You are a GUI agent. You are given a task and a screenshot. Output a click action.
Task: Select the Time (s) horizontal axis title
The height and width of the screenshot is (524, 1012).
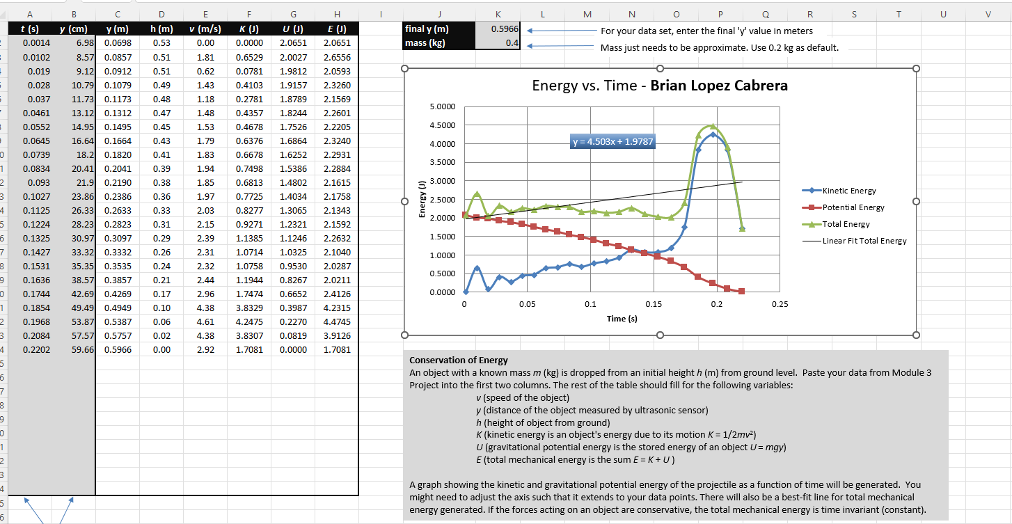622,319
